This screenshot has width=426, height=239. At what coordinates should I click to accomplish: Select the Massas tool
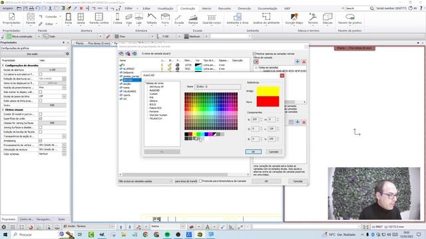coord(327,19)
